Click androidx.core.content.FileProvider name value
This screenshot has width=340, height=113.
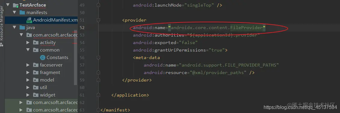[x=217, y=28]
